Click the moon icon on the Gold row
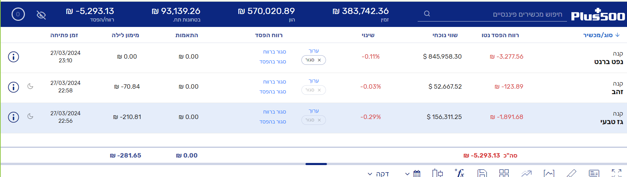The image size is (627, 177). tap(30, 86)
